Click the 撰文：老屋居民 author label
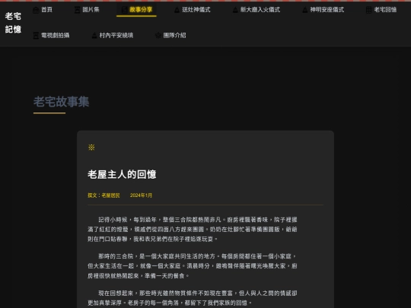 coord(104,195)
